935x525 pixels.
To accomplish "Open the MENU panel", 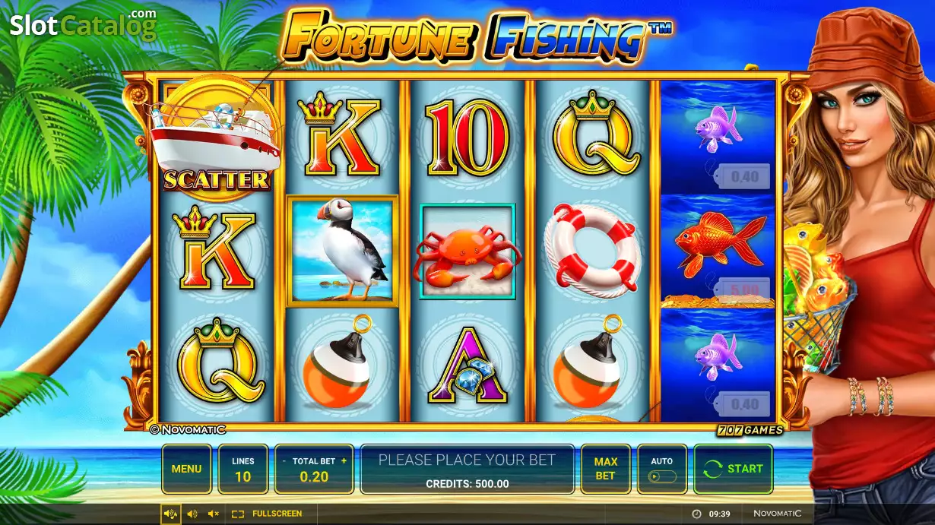I will [186, 469].
